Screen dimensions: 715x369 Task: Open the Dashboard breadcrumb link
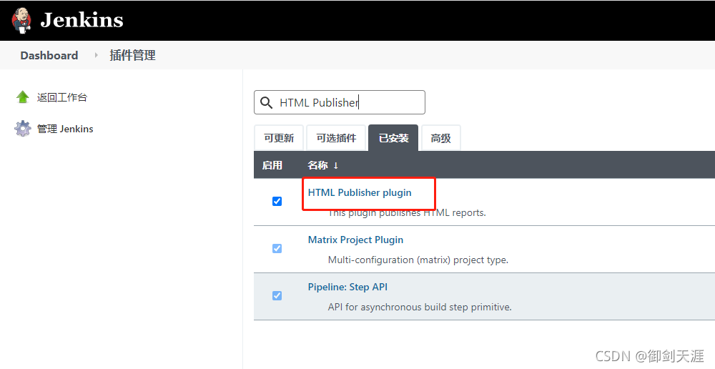49,55
